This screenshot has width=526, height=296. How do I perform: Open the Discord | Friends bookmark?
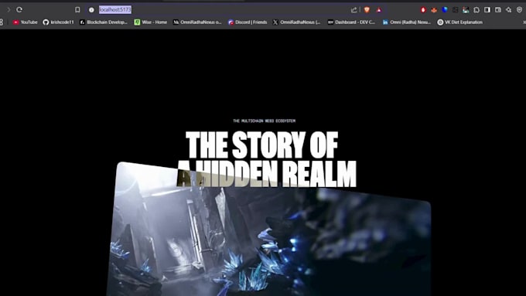tap(248, 22)
